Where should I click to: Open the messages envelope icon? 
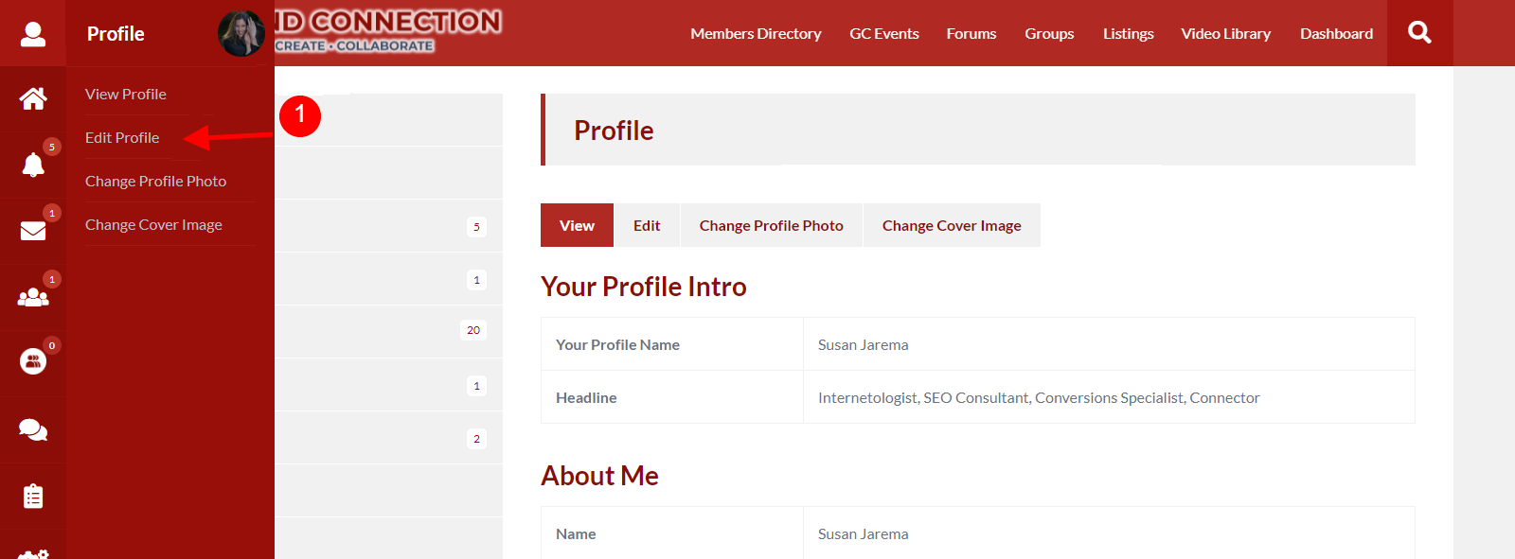[33, 231]
